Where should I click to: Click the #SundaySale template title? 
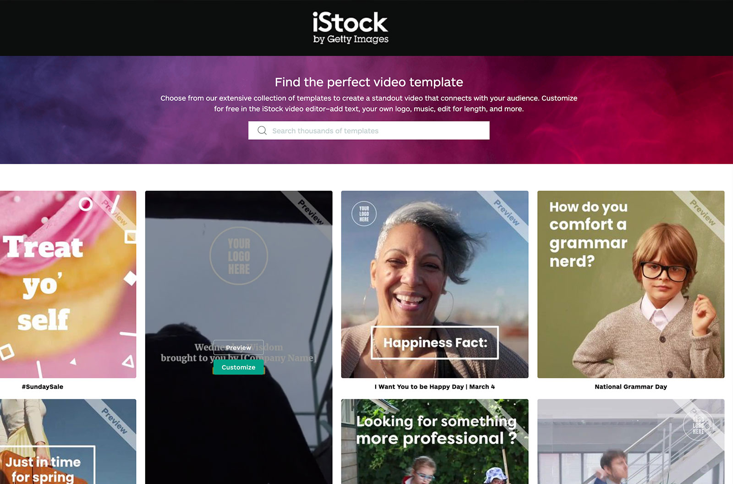point(43,387)
